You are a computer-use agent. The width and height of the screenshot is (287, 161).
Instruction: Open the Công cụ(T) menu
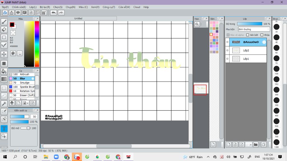coord(109,7)
